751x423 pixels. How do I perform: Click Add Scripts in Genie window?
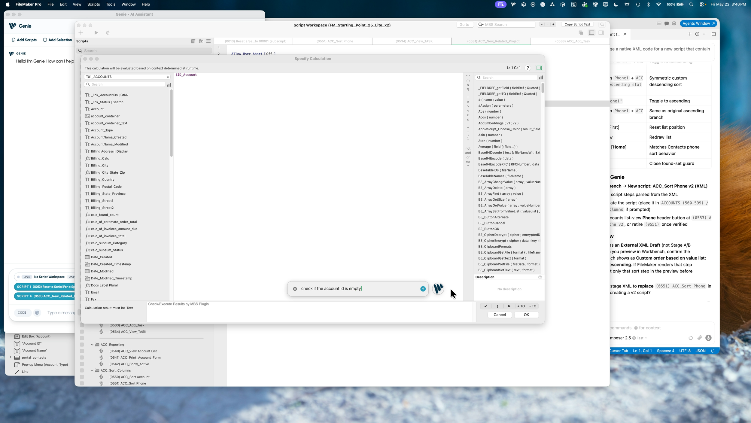tap(24, 40)
